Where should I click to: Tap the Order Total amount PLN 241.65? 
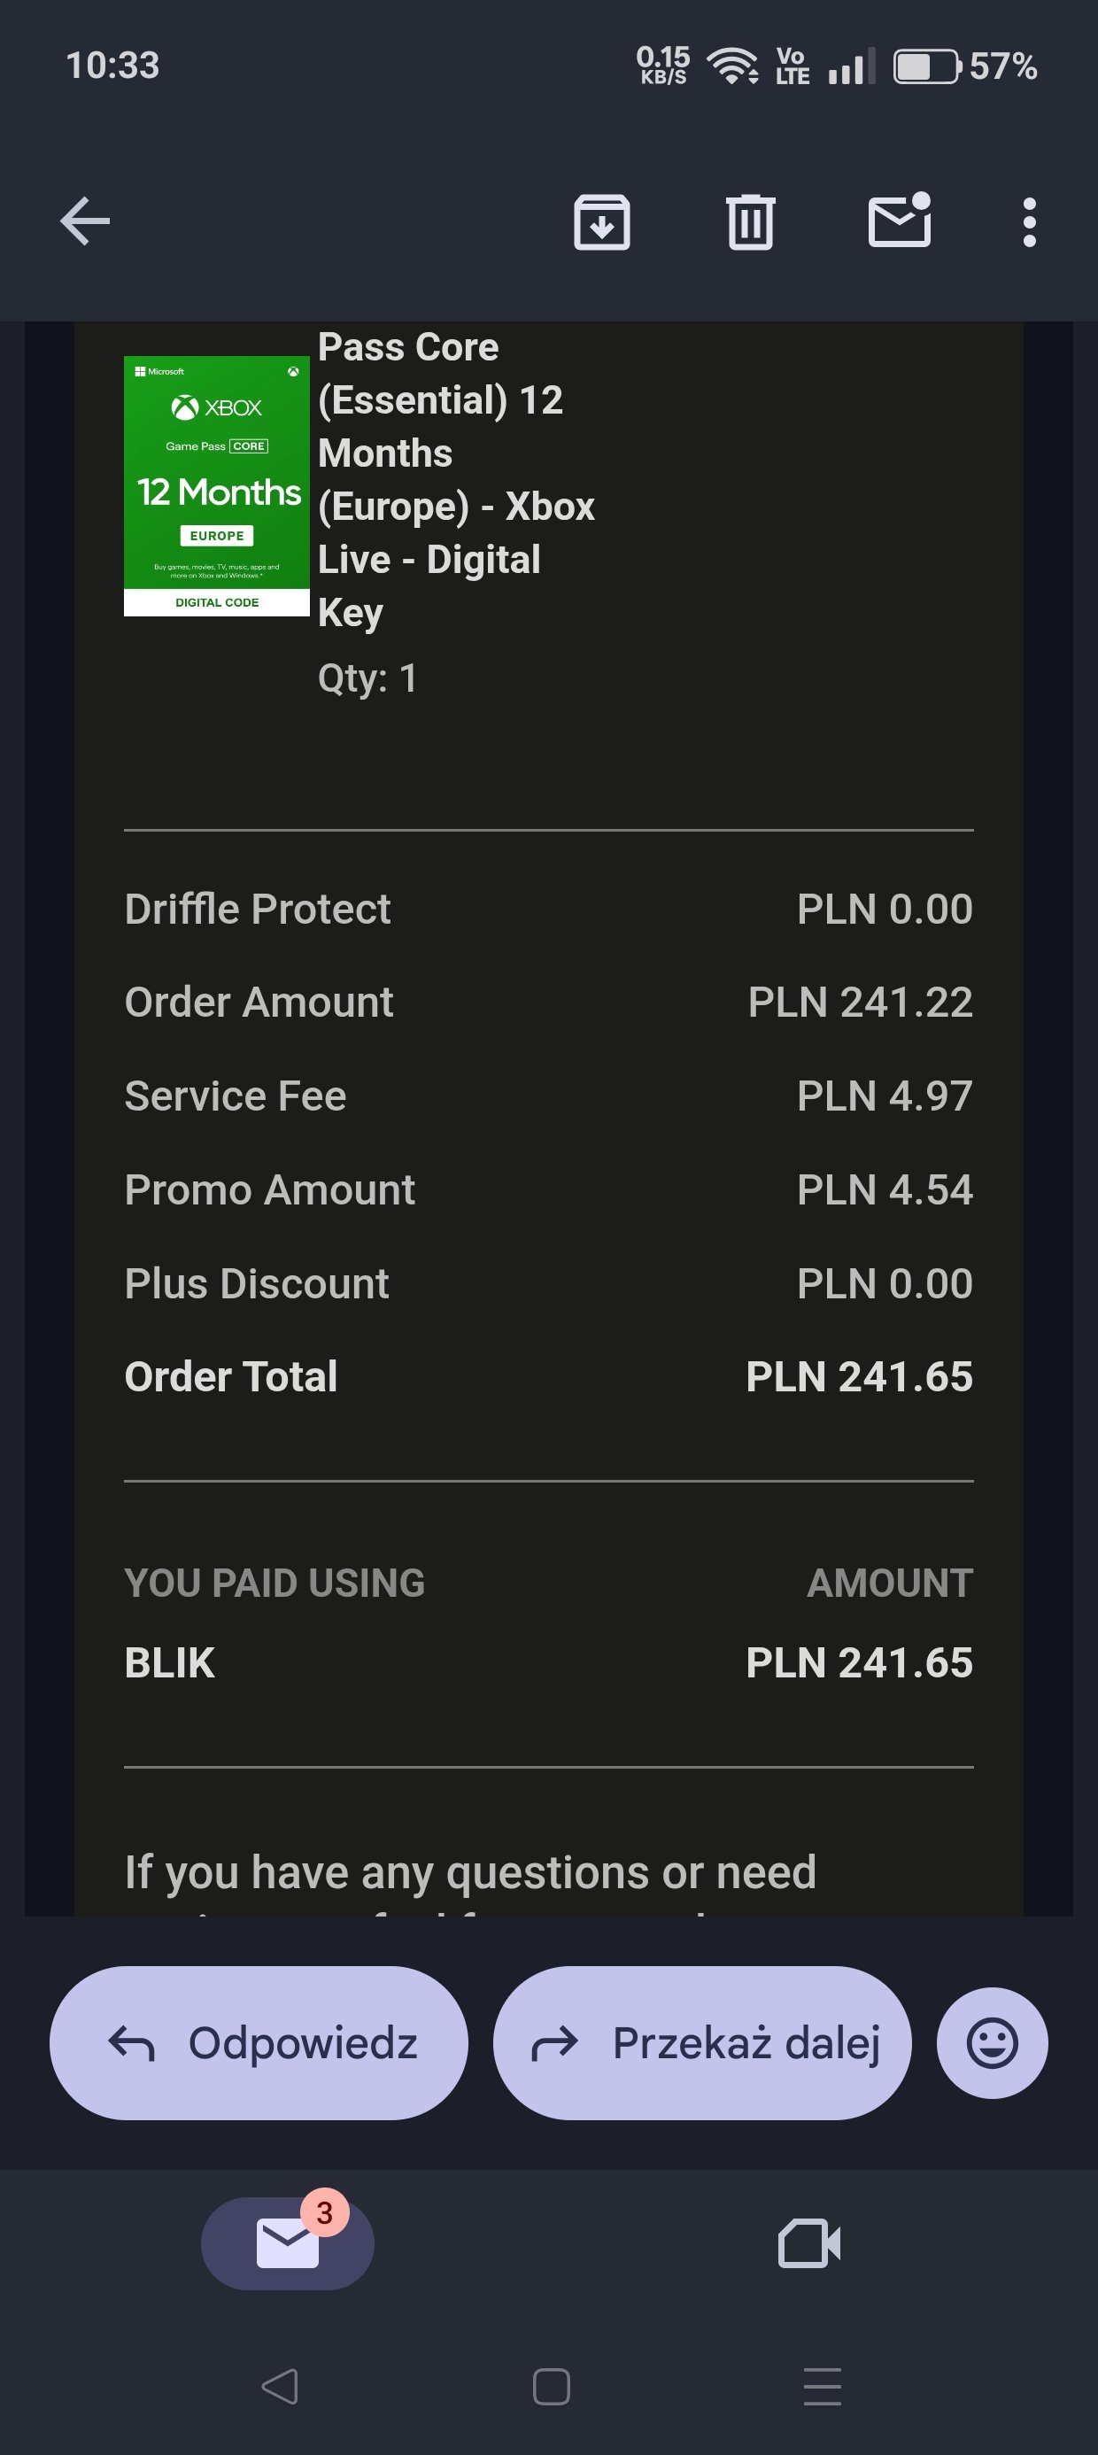(x=859, y=1376)
